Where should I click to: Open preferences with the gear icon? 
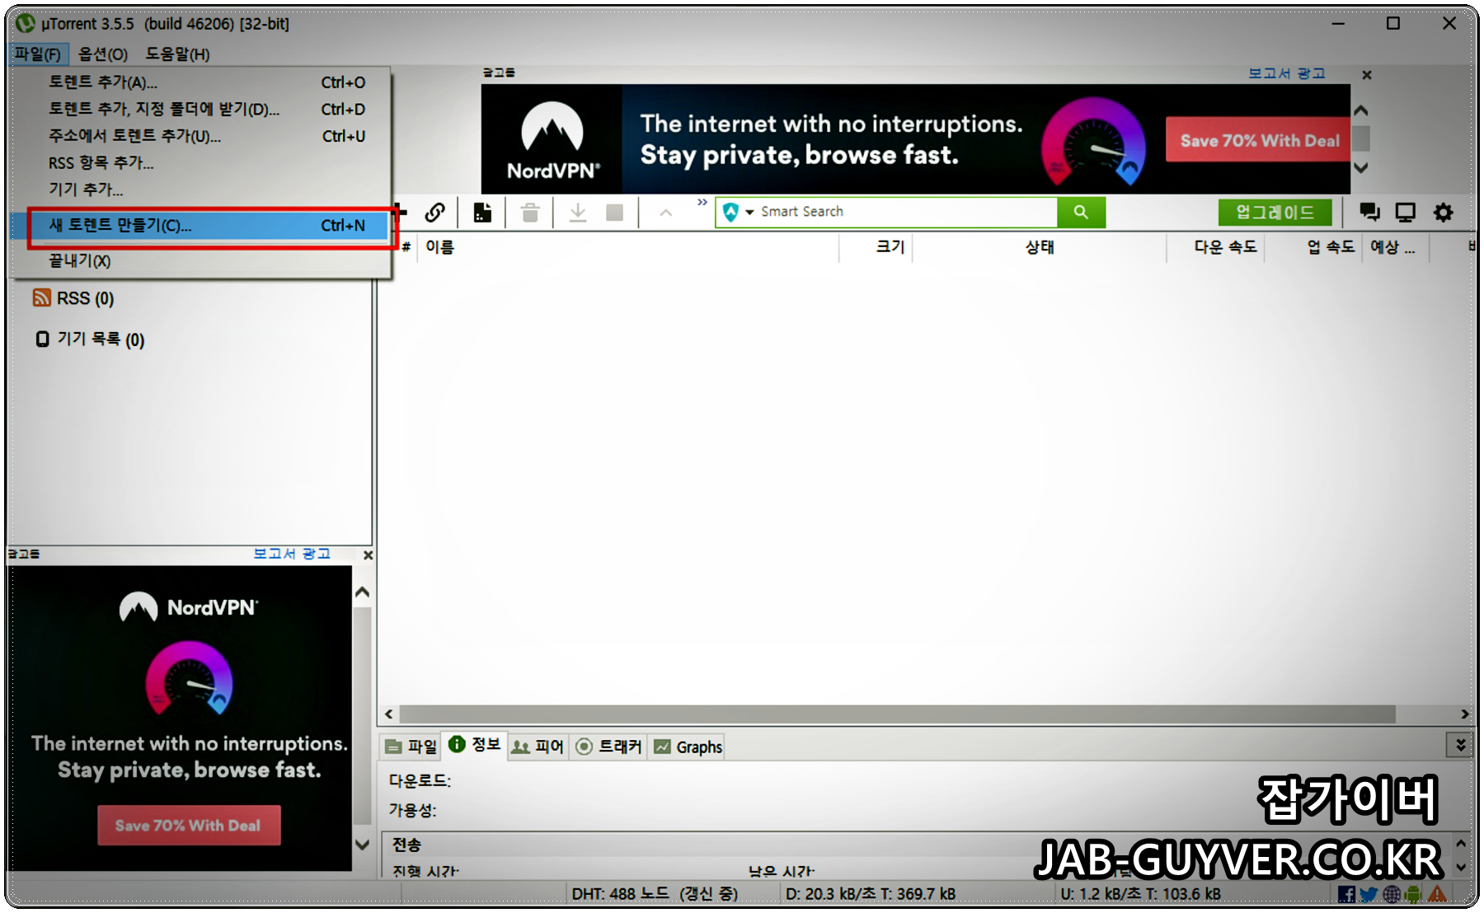pos(1443,213)
